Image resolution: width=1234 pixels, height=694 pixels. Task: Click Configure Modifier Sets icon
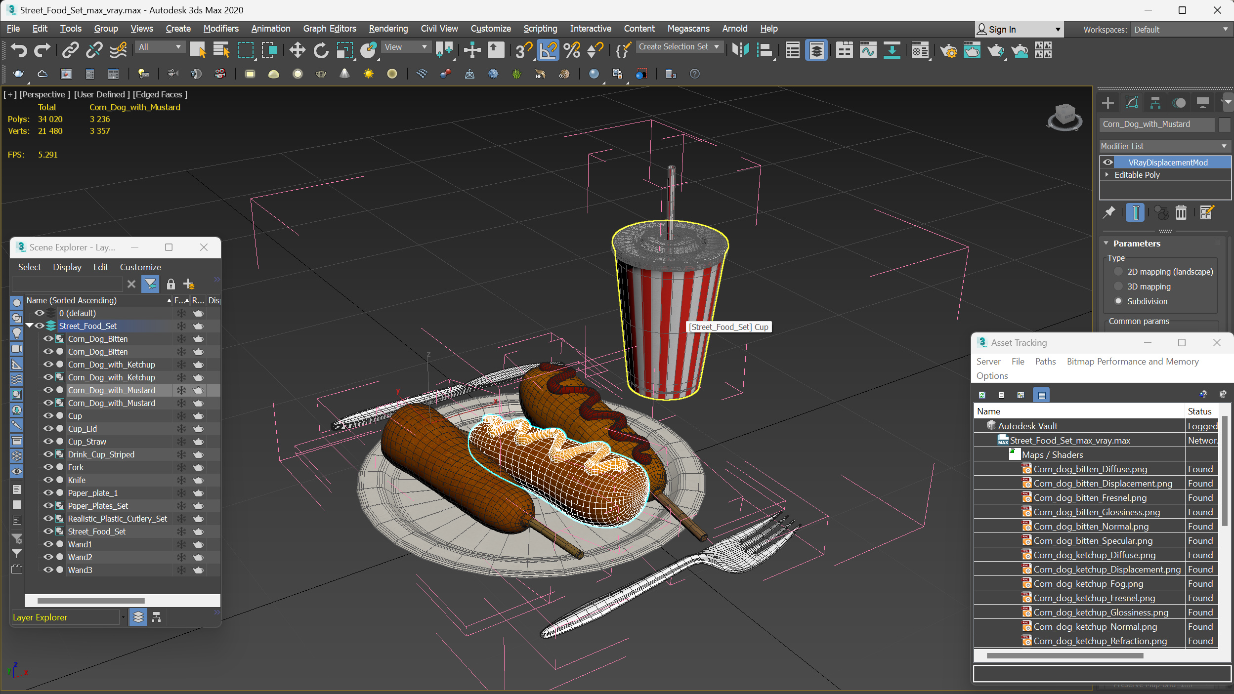(x=1206, y=213)
